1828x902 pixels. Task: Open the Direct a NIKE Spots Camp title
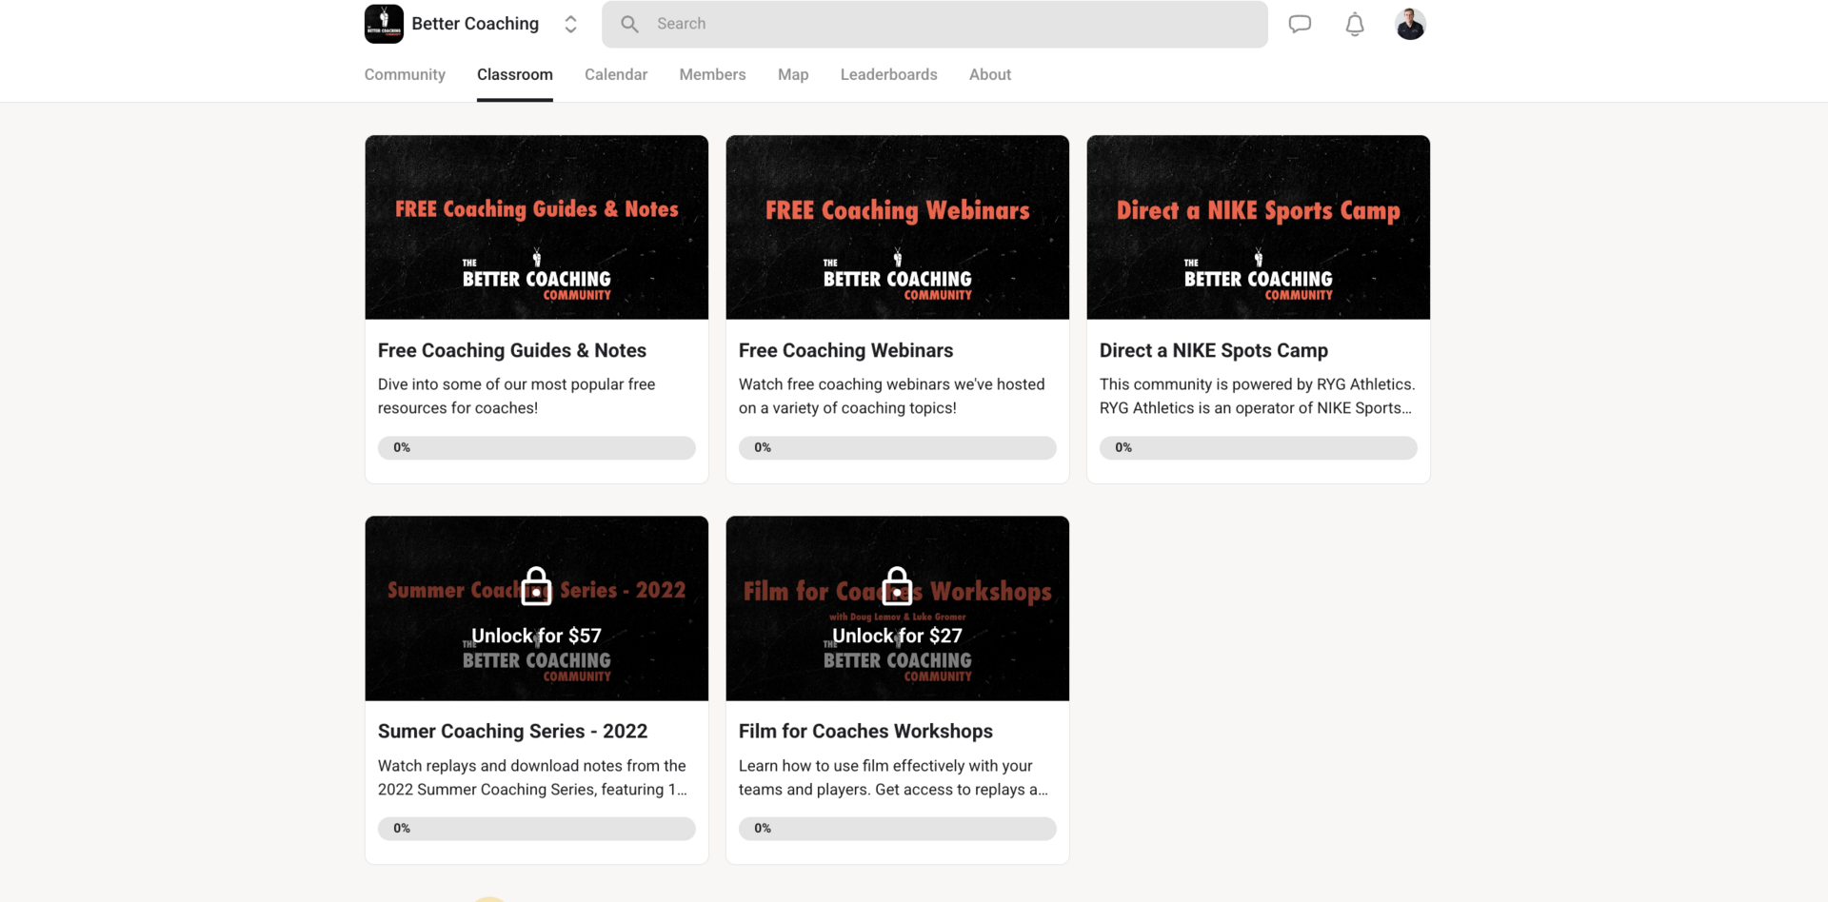[1214, 350]
